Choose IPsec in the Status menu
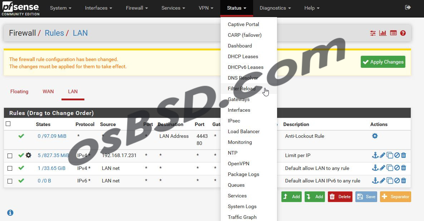The width and height of the screenshot is (424, 221). pyautogui.click(x=234, y=121)
